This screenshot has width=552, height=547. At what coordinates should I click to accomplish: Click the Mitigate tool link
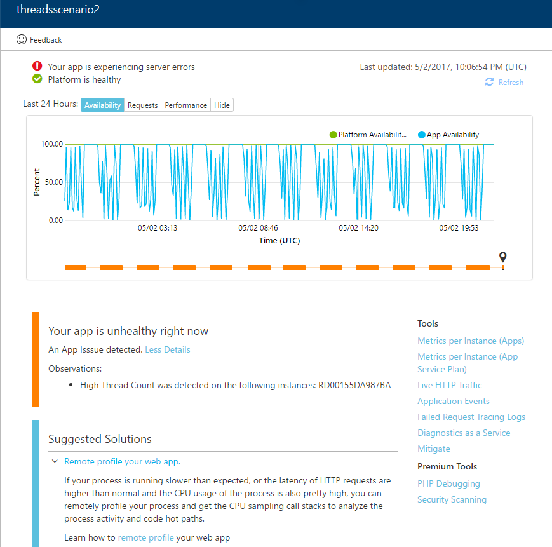433,449
